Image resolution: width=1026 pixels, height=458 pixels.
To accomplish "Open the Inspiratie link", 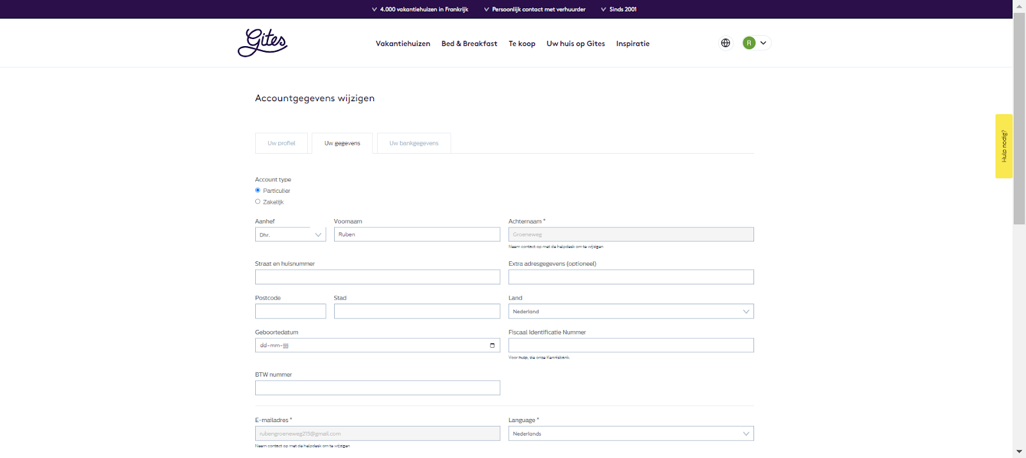I will pos(633,44).
